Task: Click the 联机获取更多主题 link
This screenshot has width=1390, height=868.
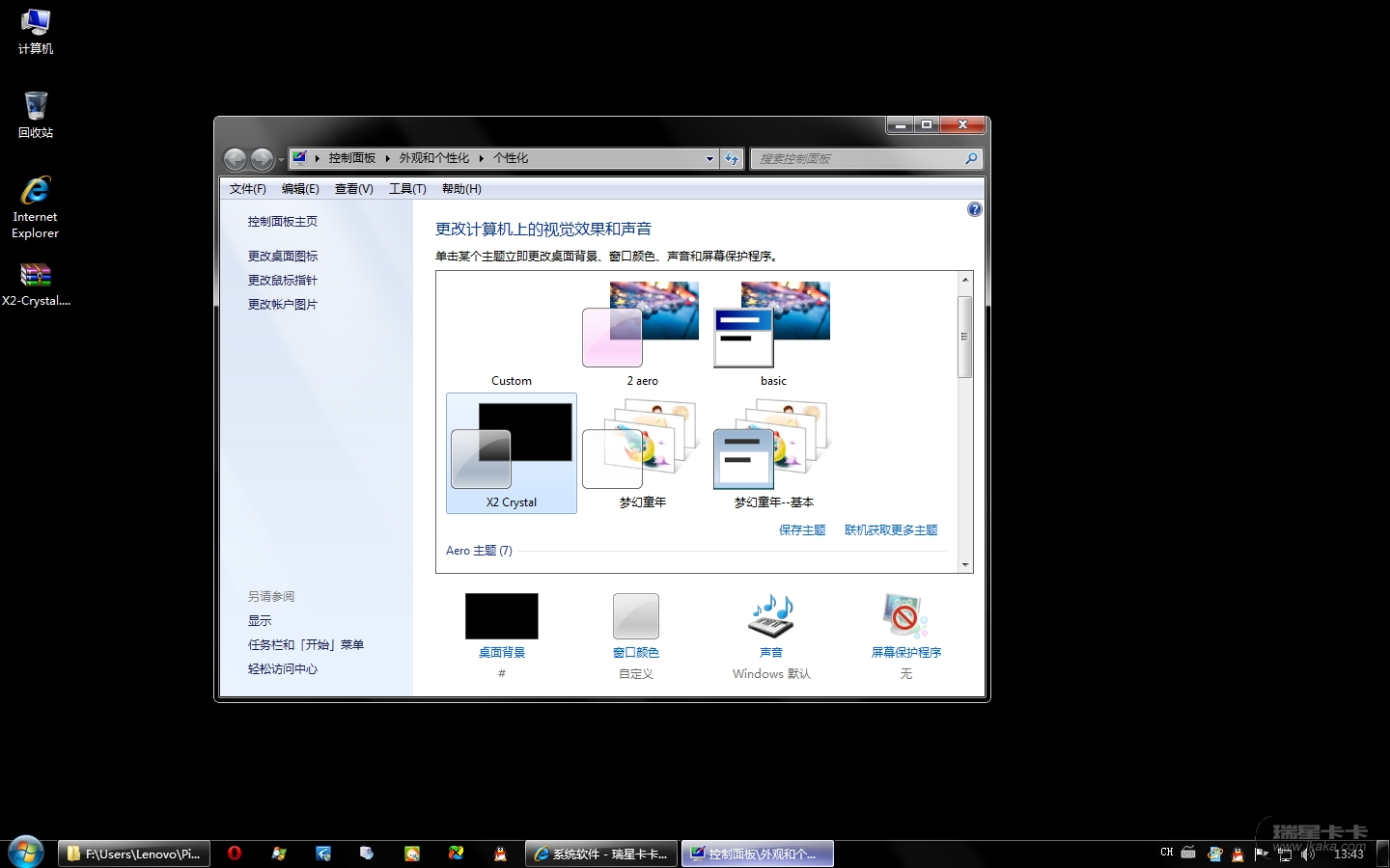Action: pos(891,530)
